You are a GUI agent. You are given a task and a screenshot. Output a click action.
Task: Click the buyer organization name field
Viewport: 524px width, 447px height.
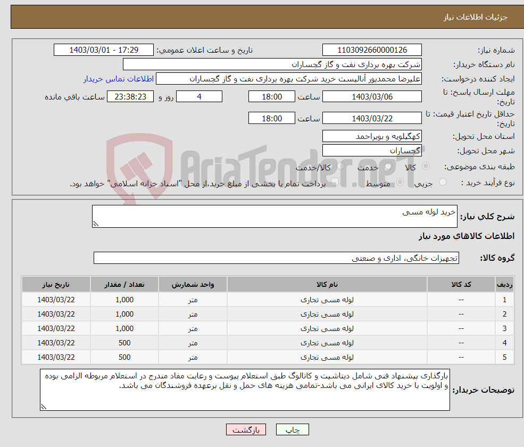click(x=272, y=64)
